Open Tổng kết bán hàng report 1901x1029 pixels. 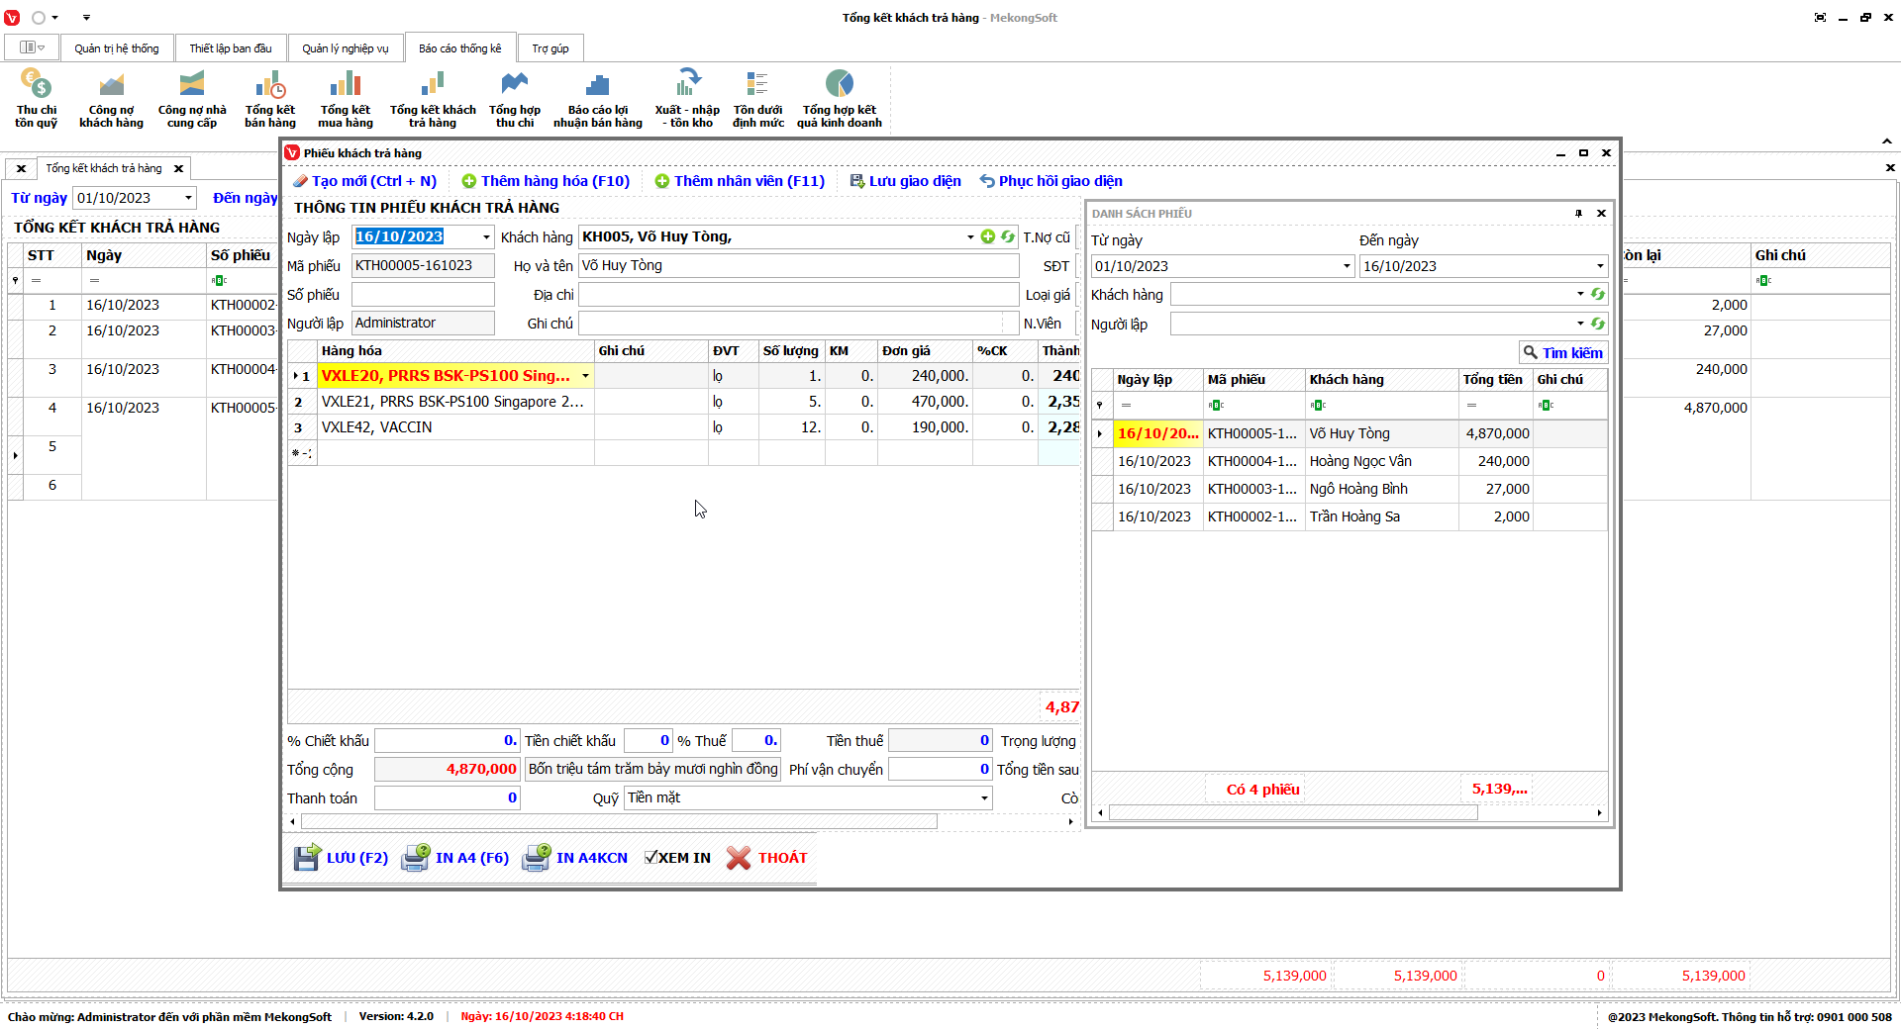click(x=269, y=98)
